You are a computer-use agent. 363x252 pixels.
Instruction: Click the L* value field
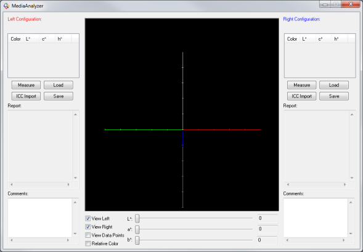pos(267,219)
